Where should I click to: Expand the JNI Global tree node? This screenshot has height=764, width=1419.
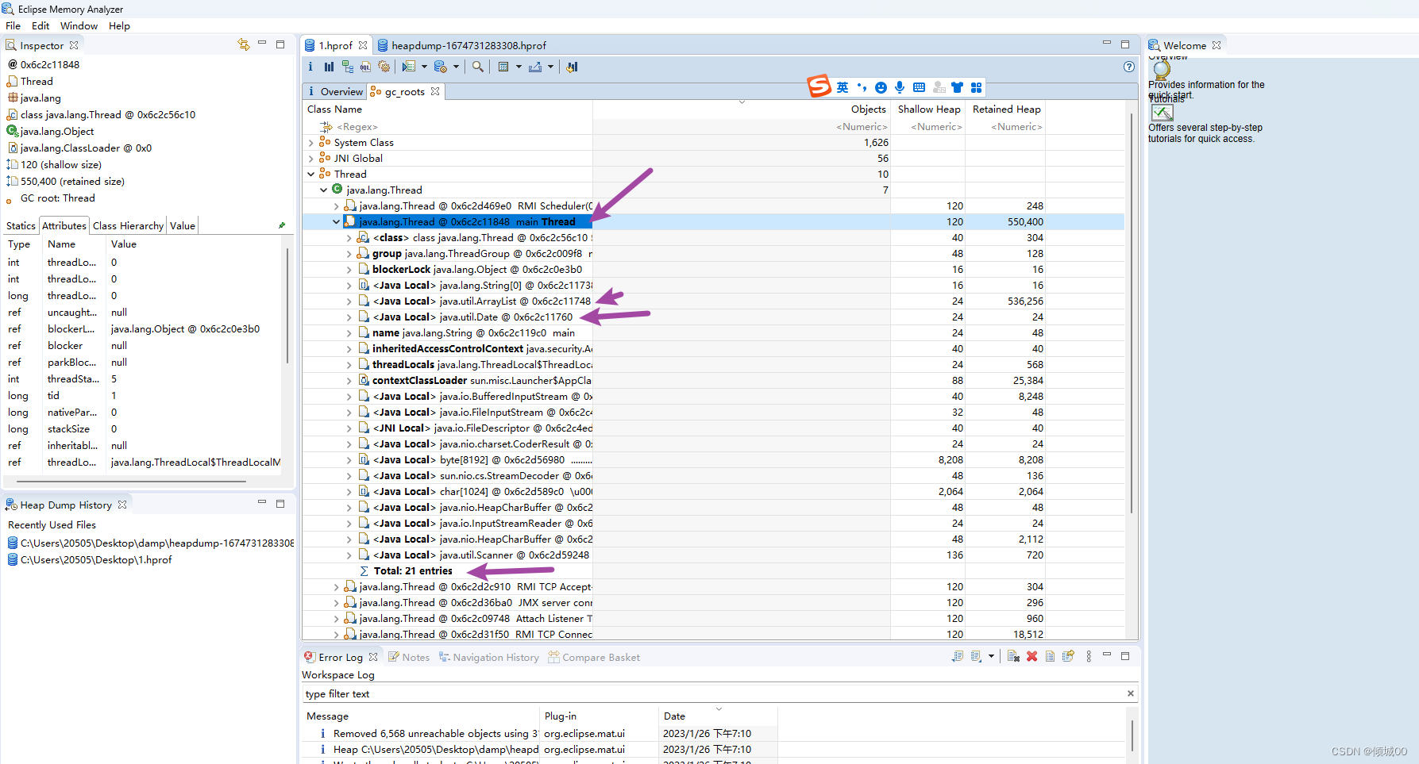[x=310, y=159]
